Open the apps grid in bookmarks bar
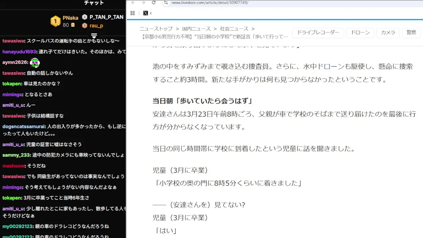 (x=133, y=13)
